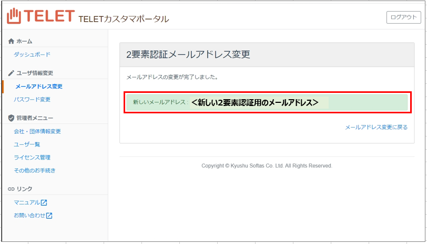Open the ダッシュボード page

32,55
